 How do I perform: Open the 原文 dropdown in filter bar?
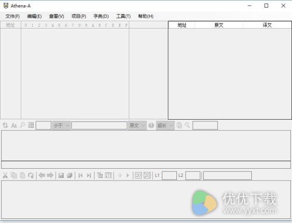coord(137,126)
